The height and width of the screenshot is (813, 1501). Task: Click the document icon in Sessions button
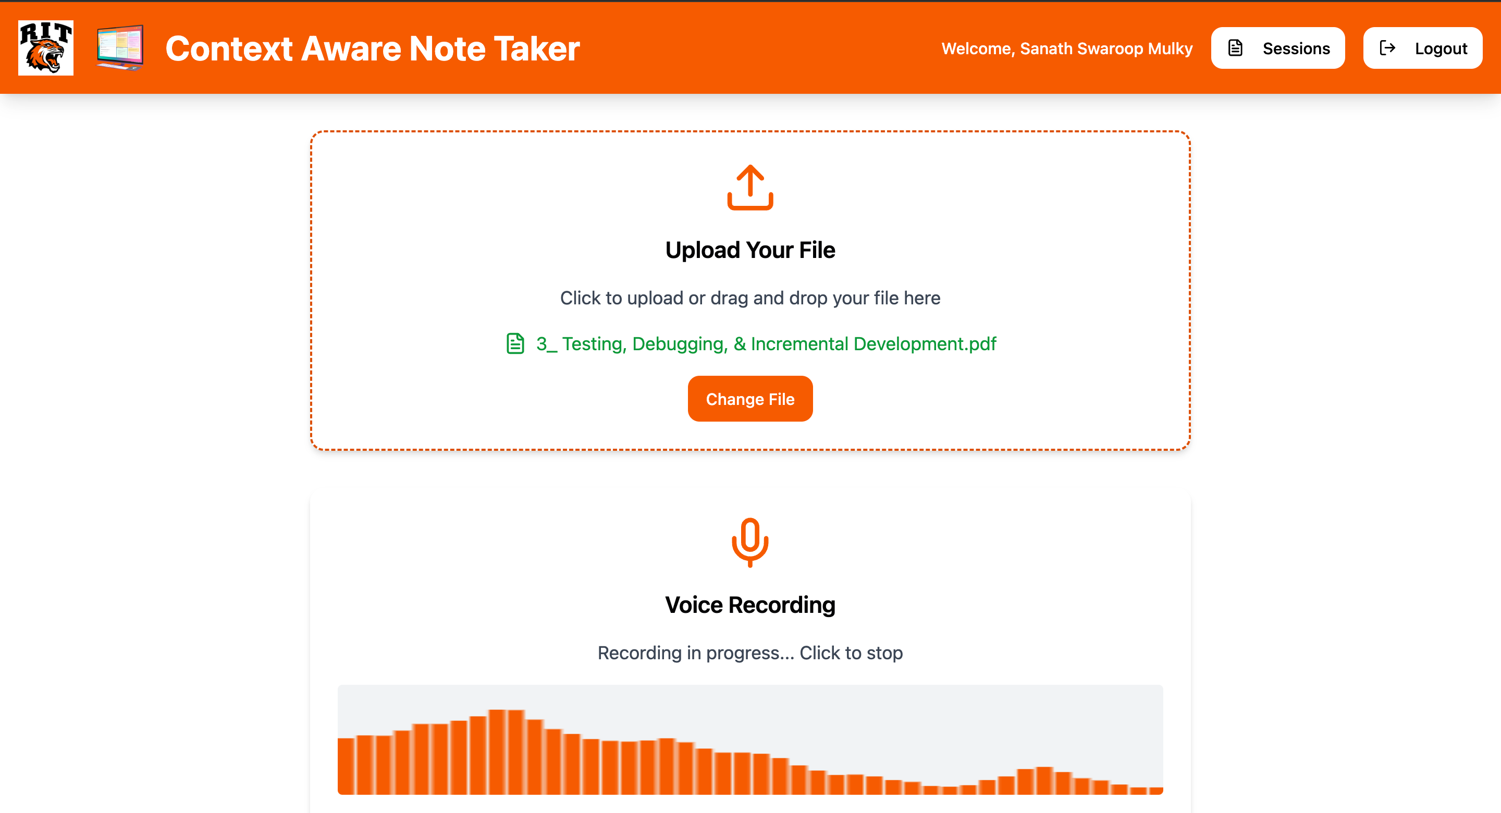(x=1235, y=48)
